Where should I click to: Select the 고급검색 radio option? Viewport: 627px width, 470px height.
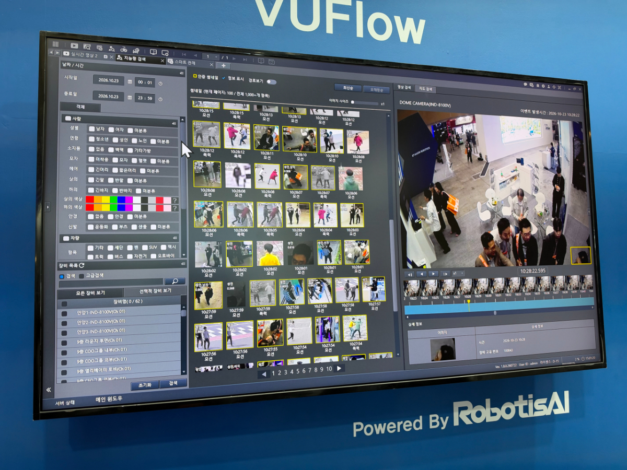pyautogui.click(x=81, y=275)
